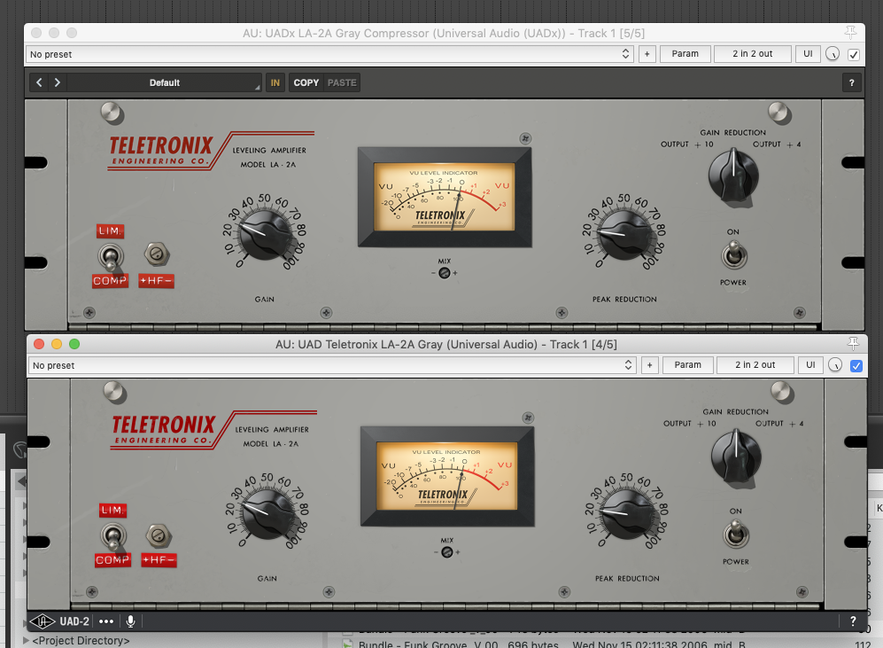Open No preset dropdown in UADx window
Image resolution: width=883 pixels, height=648 pixels.
[x=330, y=54]
